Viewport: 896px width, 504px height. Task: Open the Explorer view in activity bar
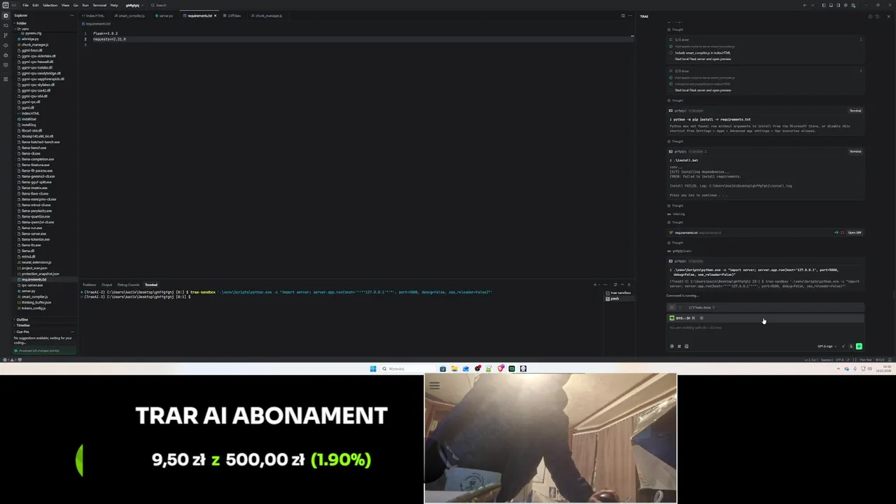6,15
